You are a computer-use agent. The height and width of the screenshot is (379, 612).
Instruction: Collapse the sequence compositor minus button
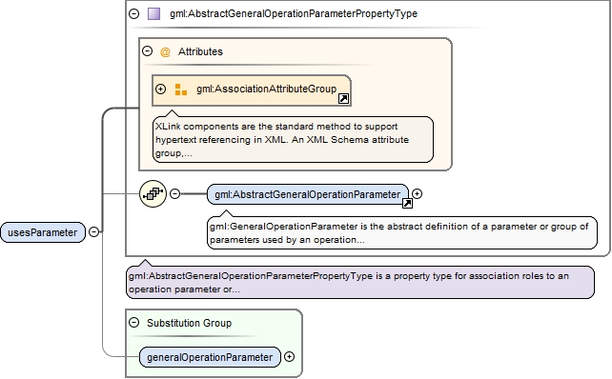point(174,194)
